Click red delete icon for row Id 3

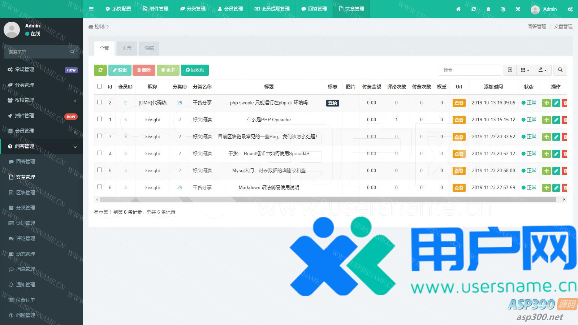coord(565,137)
